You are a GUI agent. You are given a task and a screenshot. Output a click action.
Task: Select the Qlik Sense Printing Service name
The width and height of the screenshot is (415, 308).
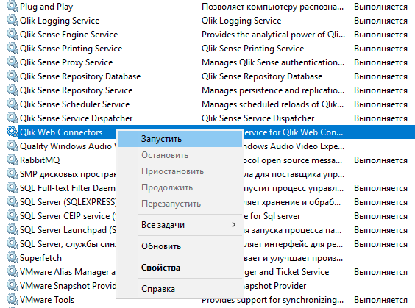pyautogui.click(x=71, y=49)
